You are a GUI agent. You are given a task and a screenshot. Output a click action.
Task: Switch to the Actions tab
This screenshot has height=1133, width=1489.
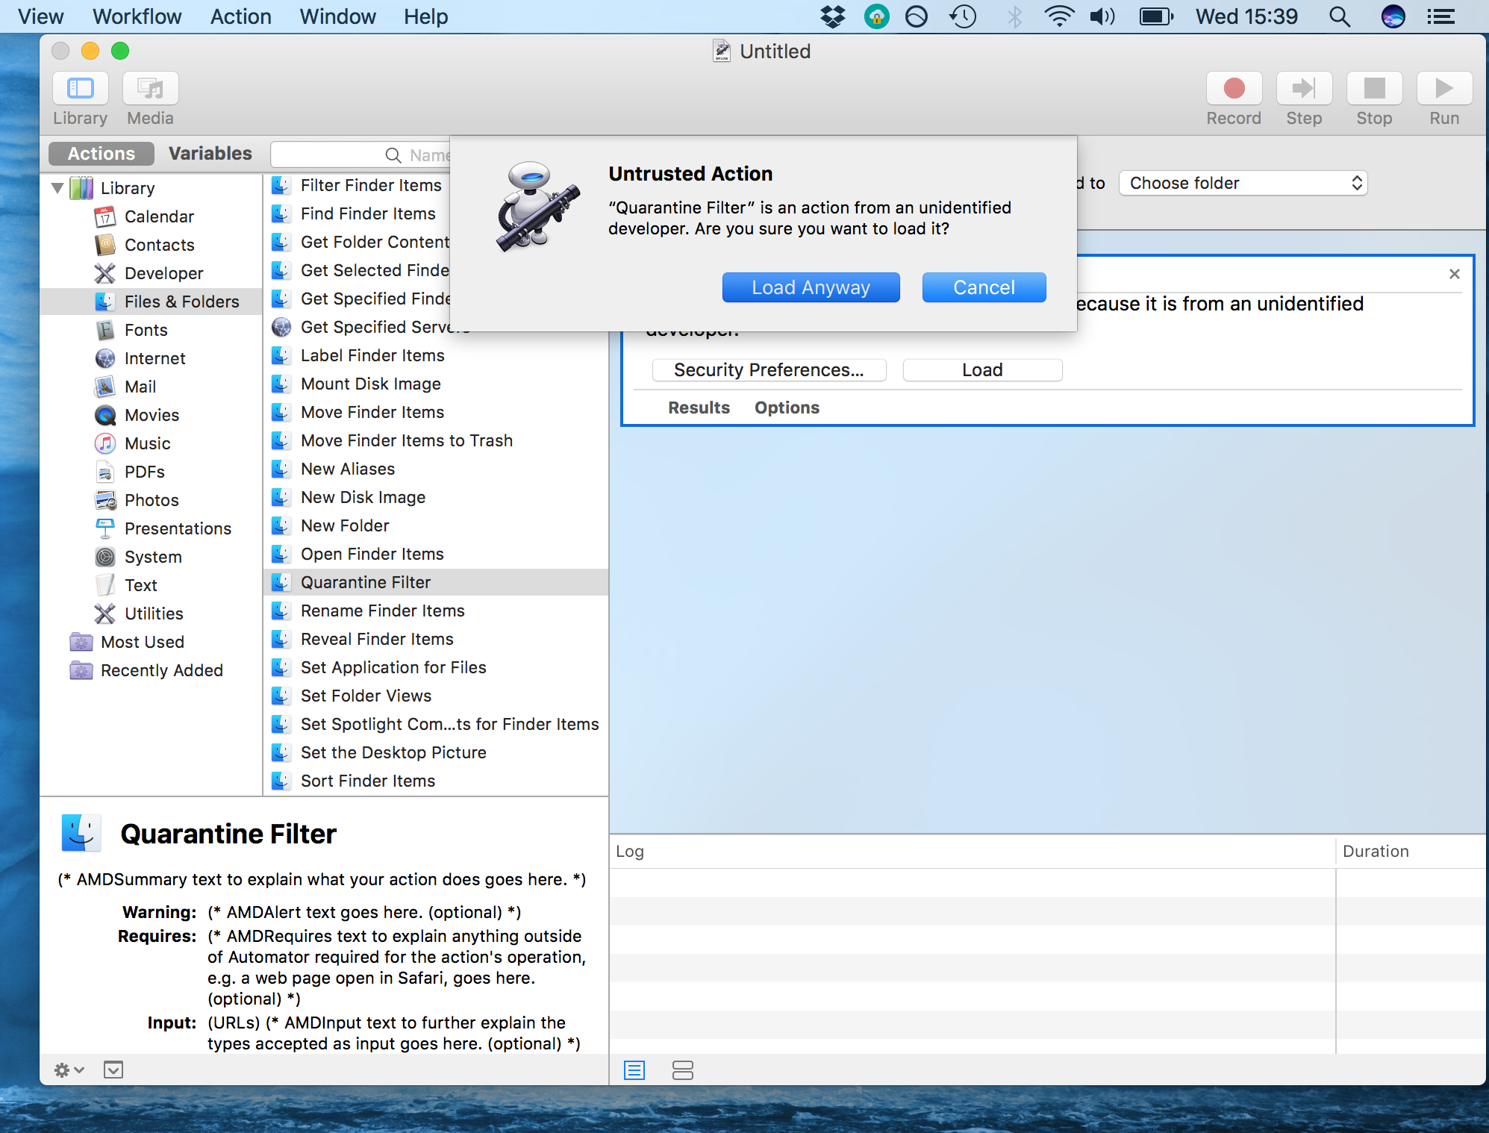click(x=102, y=154)
